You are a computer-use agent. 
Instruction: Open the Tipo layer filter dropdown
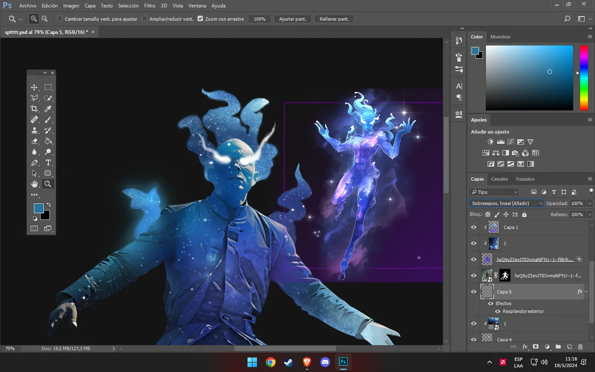494,192
